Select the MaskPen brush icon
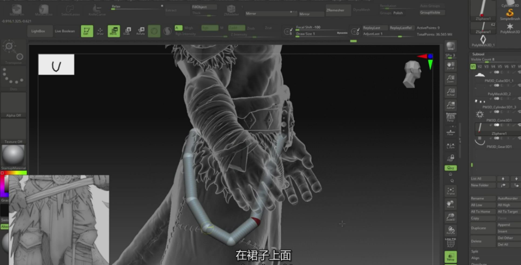This screenshot has width=521, height=265. [16, 10]
